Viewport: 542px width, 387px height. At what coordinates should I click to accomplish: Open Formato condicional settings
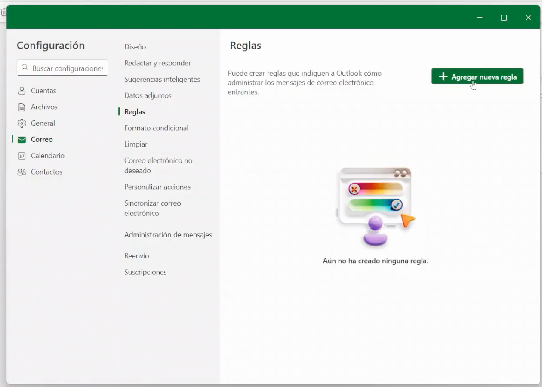(x=156, y=128)
